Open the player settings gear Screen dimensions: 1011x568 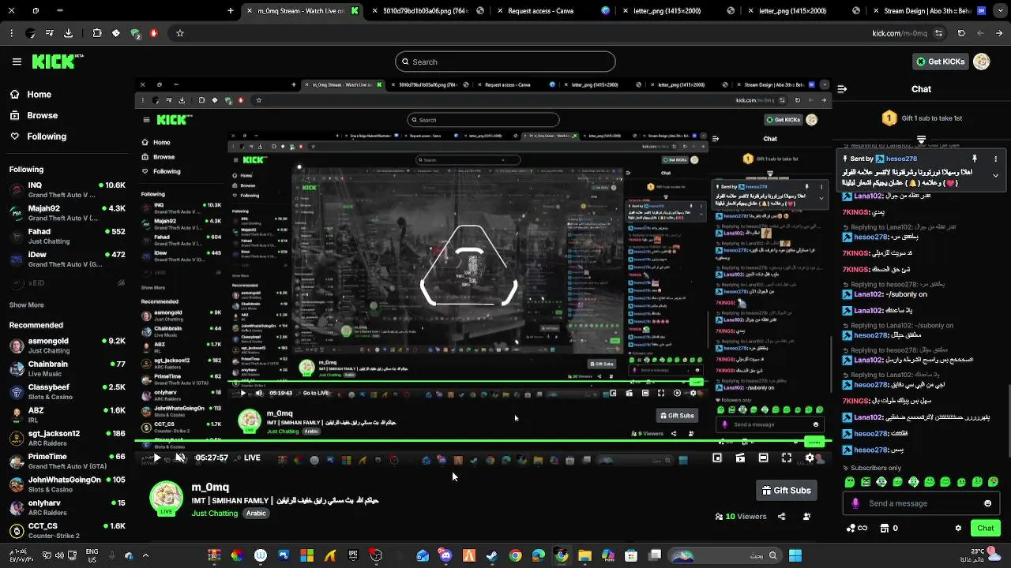810,458
